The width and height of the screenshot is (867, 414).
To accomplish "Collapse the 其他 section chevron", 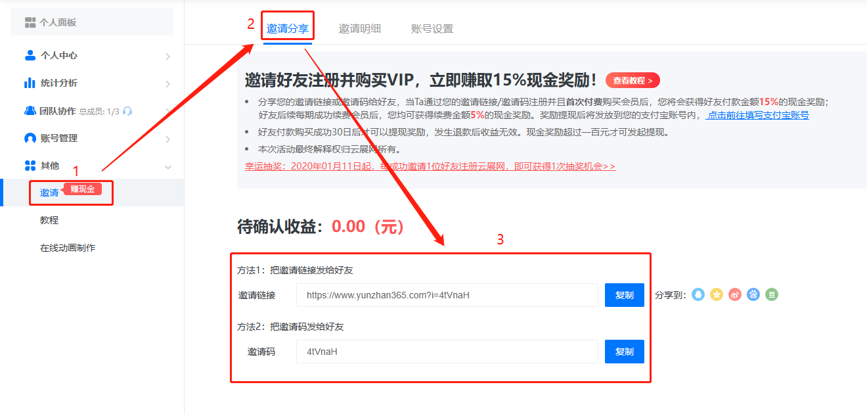I will [x=167, y=167].
